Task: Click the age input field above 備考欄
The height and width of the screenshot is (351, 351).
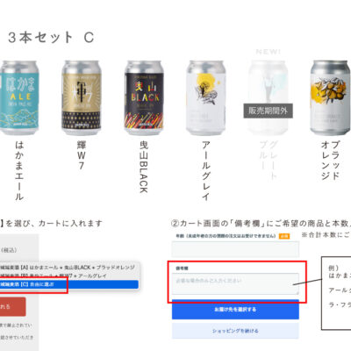Action: pos(235,249)
